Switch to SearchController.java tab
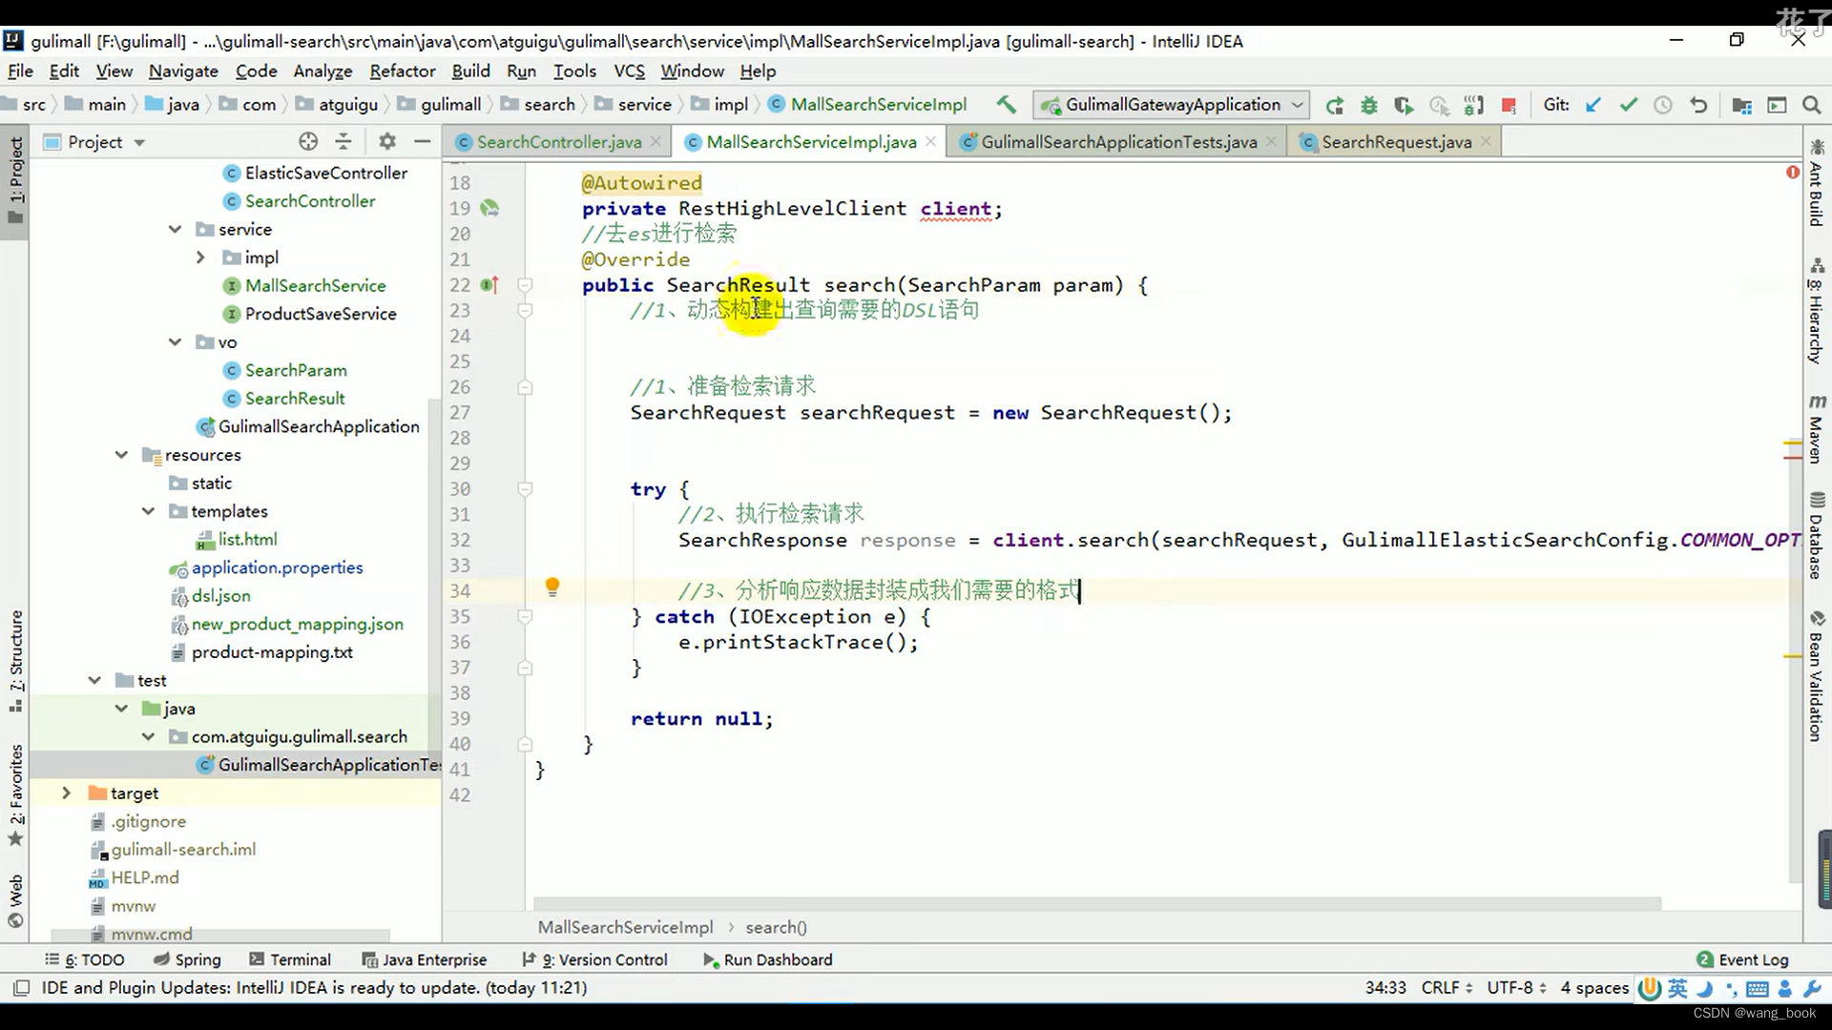 (x=559, y=142)
